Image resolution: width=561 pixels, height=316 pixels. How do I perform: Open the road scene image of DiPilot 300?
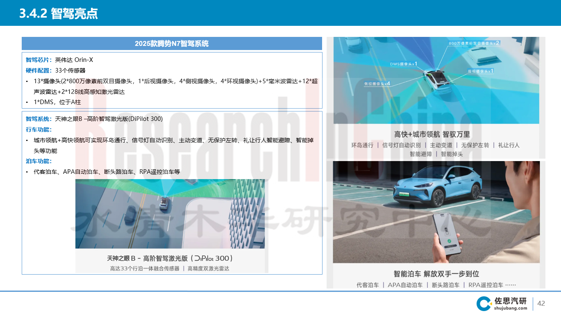pos(170,214)
